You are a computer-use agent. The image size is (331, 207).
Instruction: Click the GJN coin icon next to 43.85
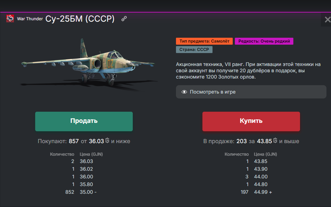[x=275, y=141]
